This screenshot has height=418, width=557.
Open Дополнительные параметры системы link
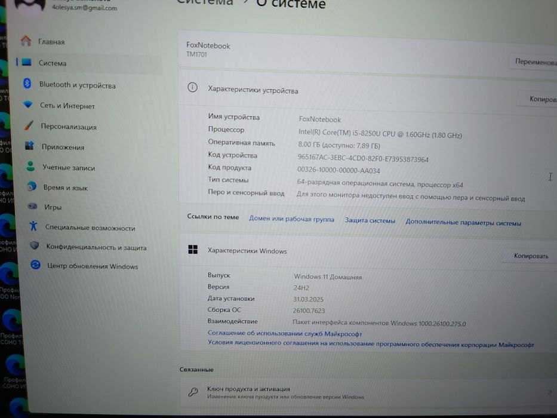(463, 223)
